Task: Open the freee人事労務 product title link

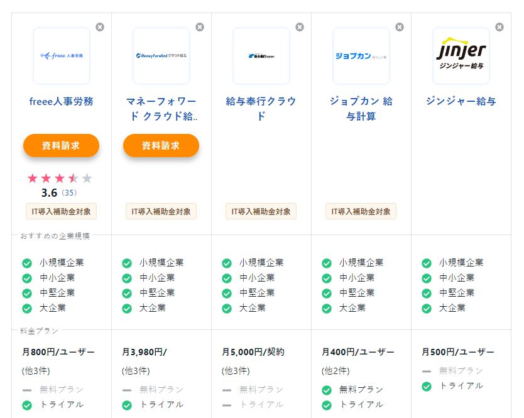Action: (x=62, y=101)
